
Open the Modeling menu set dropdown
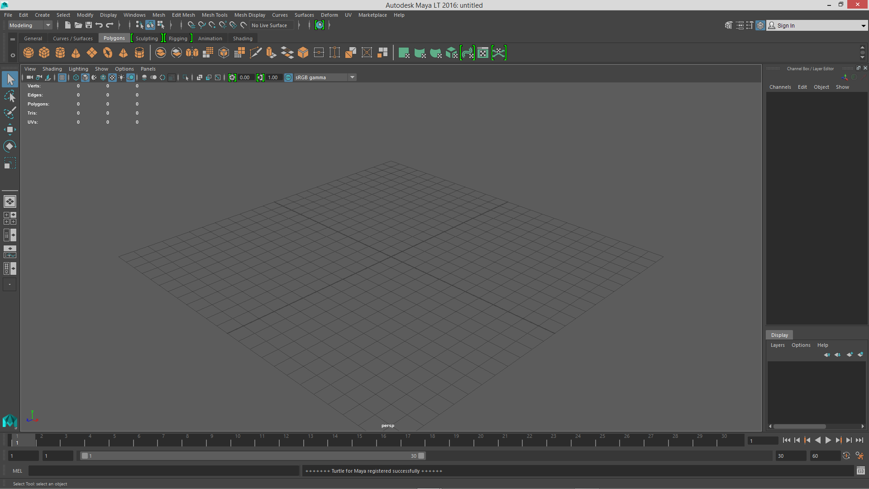click(x=30, y=25)
